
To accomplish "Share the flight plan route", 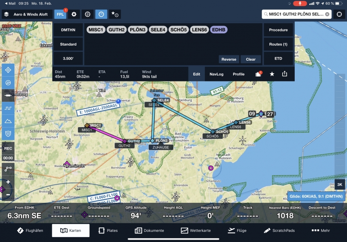I will tap(285, 74).
